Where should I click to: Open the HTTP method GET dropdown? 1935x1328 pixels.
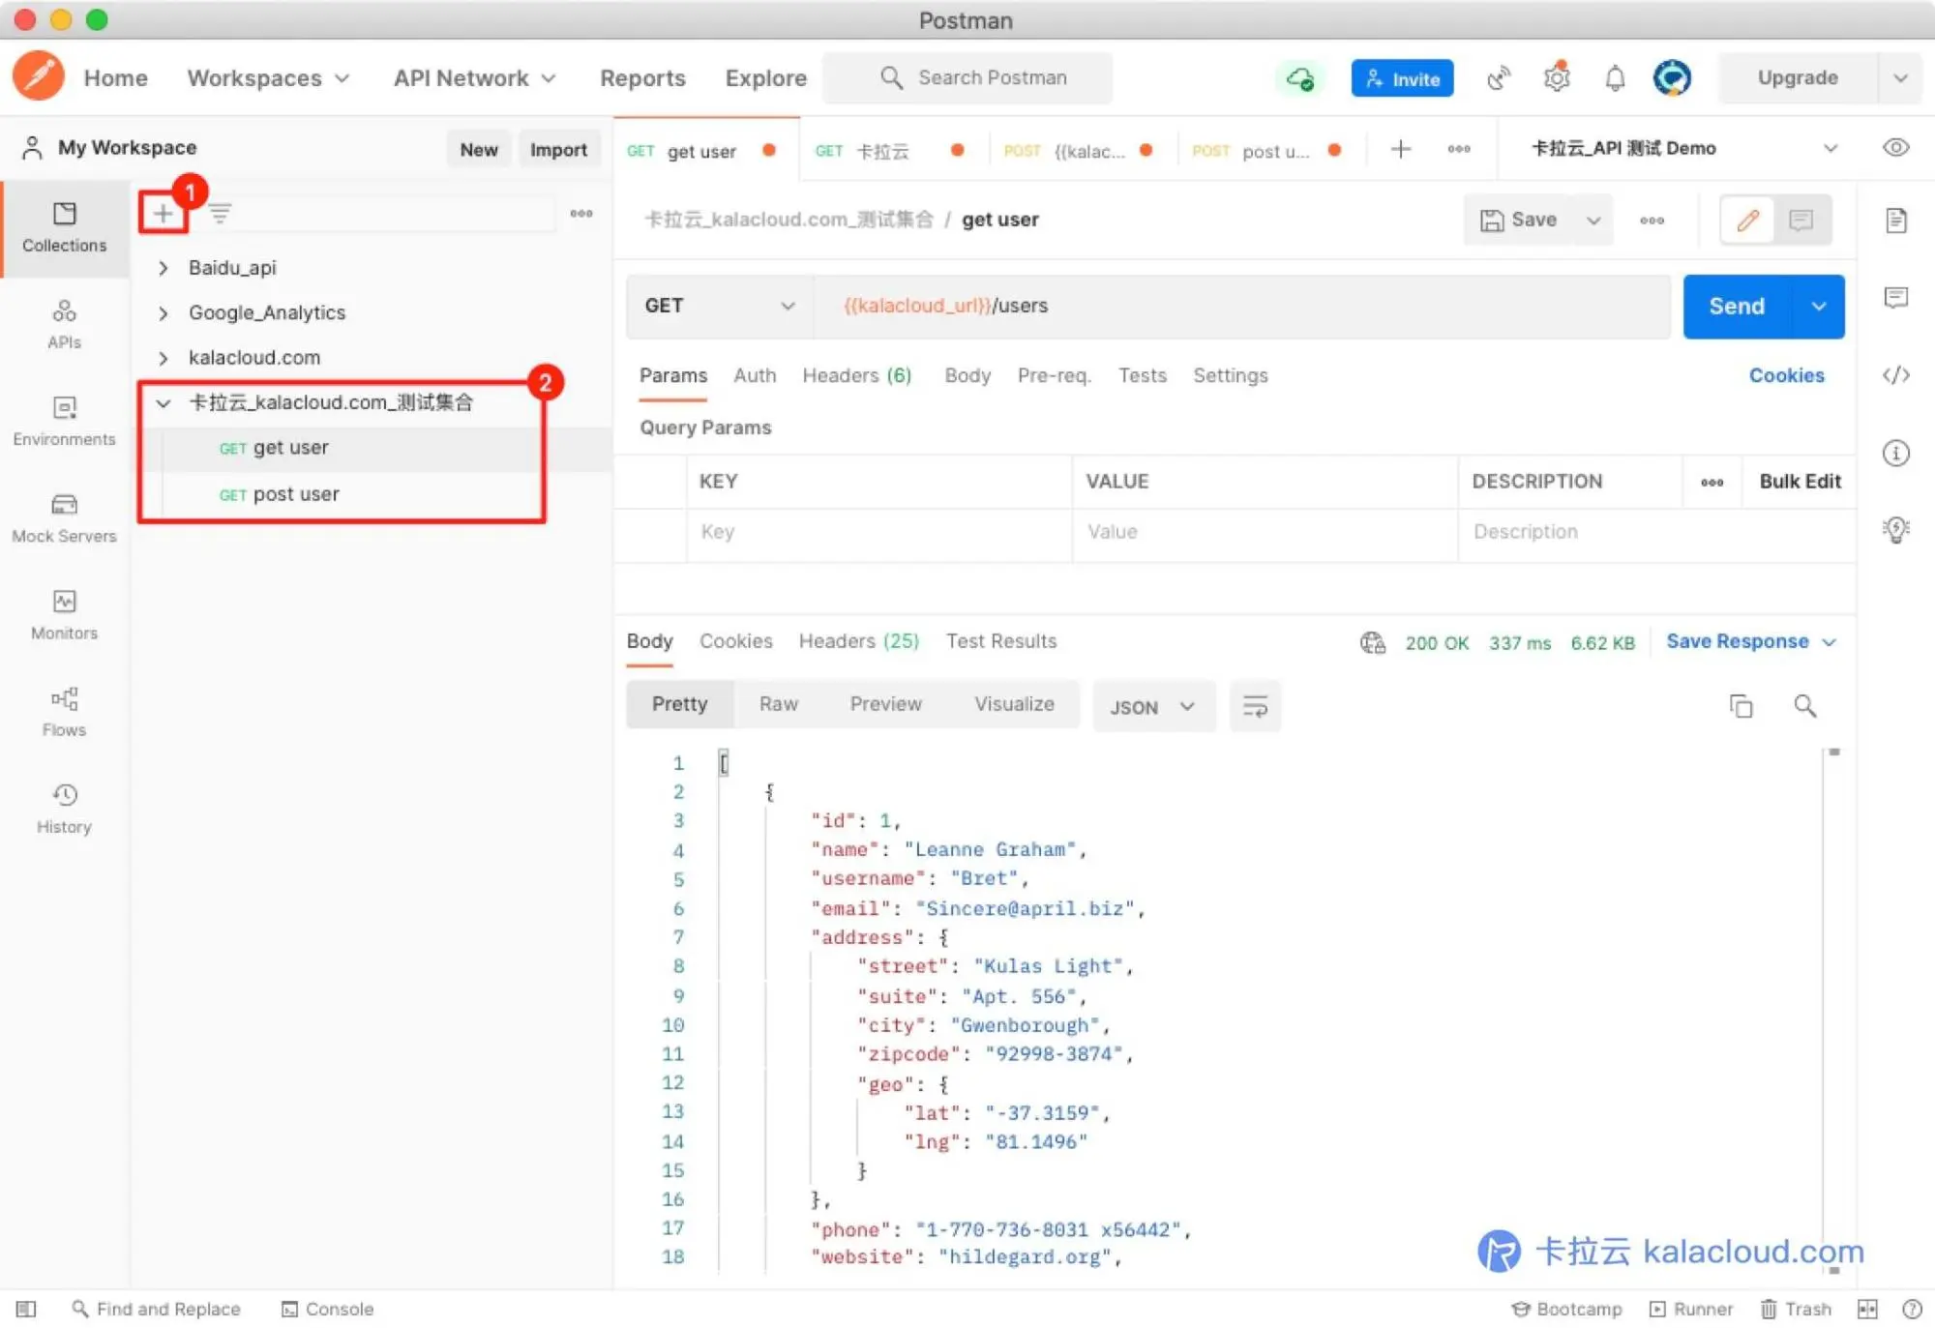coord(719,306)
